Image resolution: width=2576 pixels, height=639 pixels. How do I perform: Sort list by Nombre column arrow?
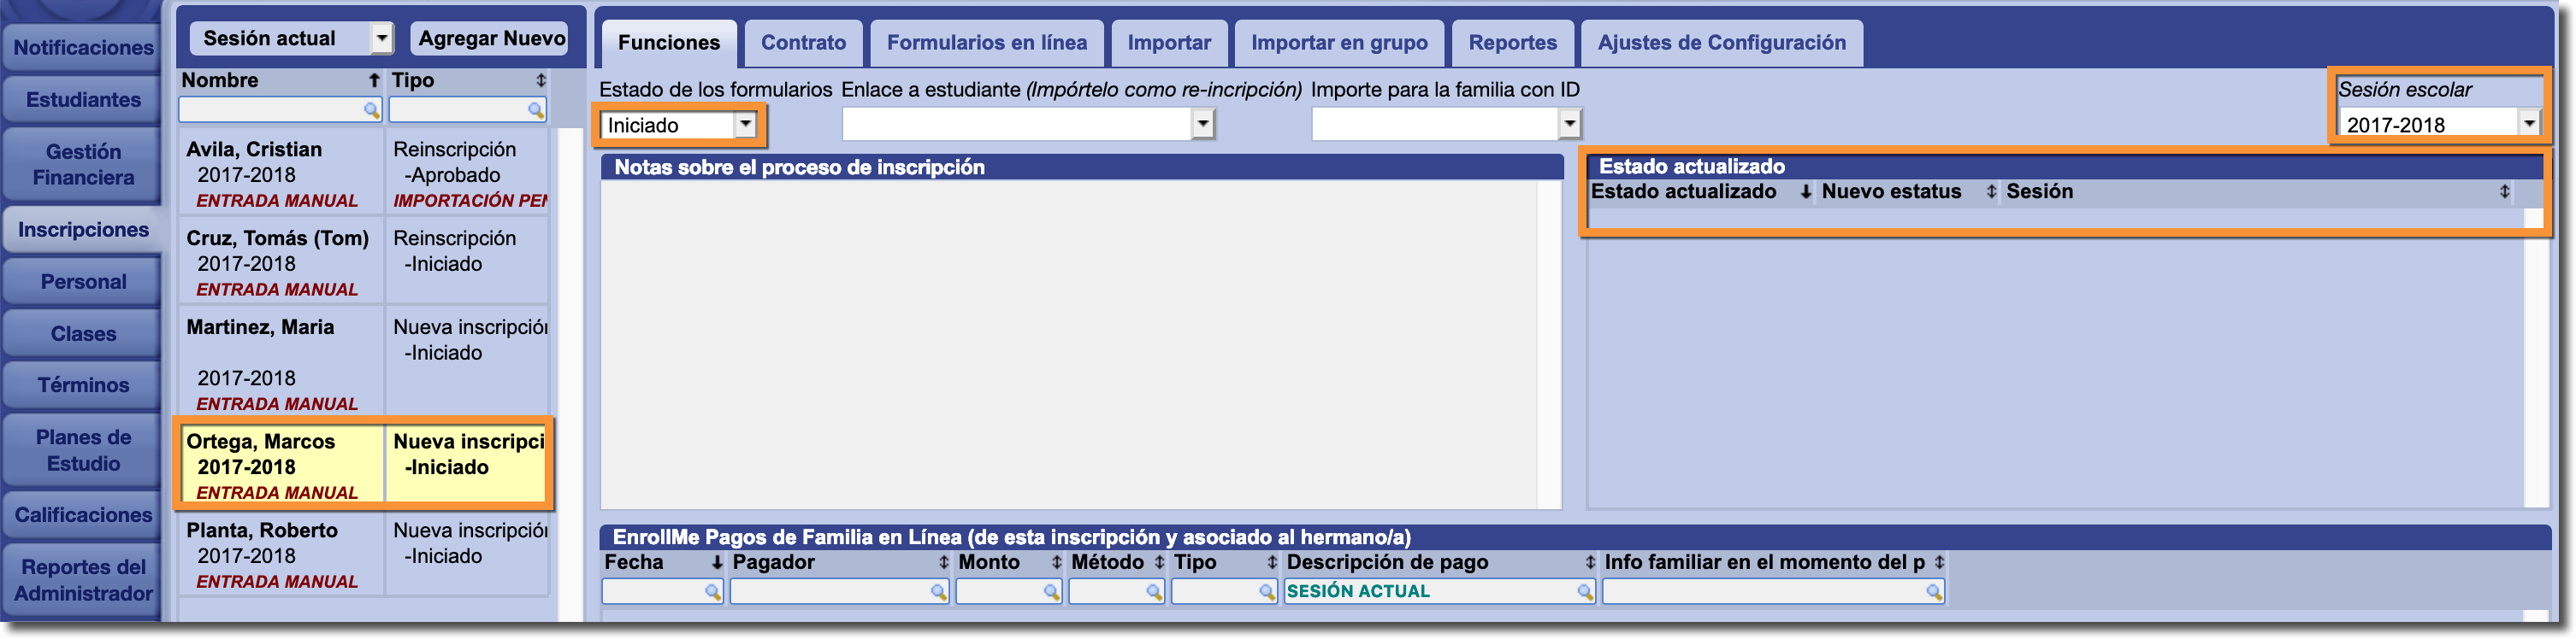pos(374,80)
